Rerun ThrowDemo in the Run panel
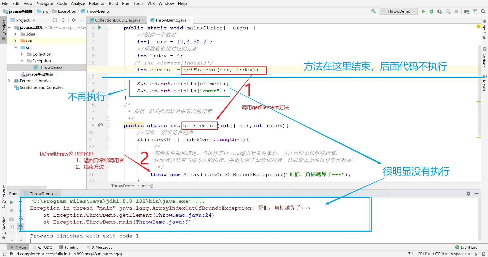This screenshot has width=488, height=257. click(11, 202)
